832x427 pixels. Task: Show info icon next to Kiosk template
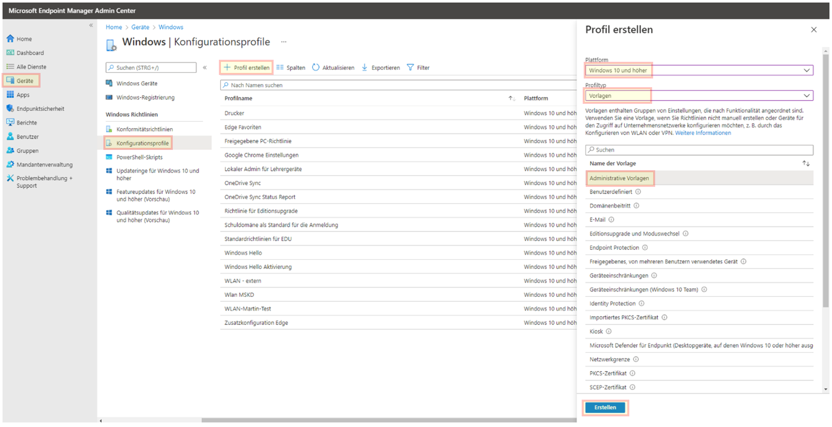609,331
